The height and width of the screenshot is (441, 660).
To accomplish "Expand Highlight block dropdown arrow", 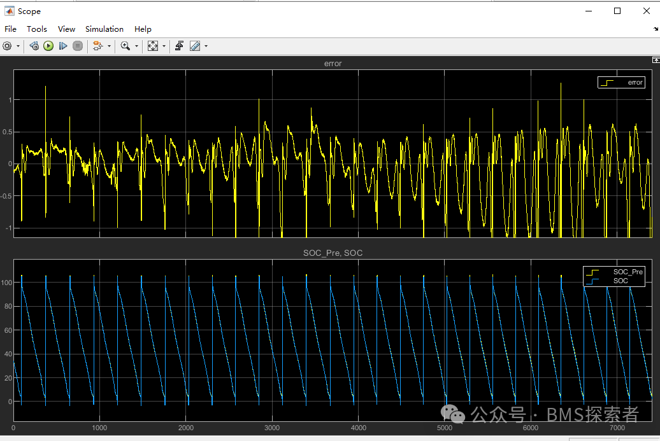I will (x=109, y=46).
